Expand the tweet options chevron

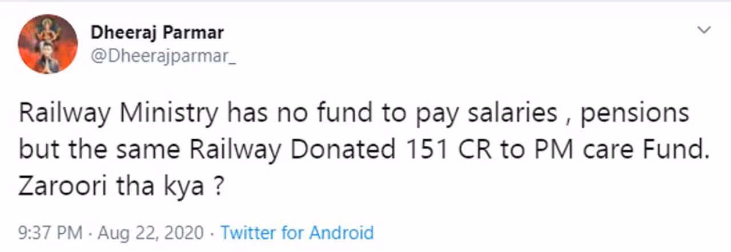click(705, 29)
